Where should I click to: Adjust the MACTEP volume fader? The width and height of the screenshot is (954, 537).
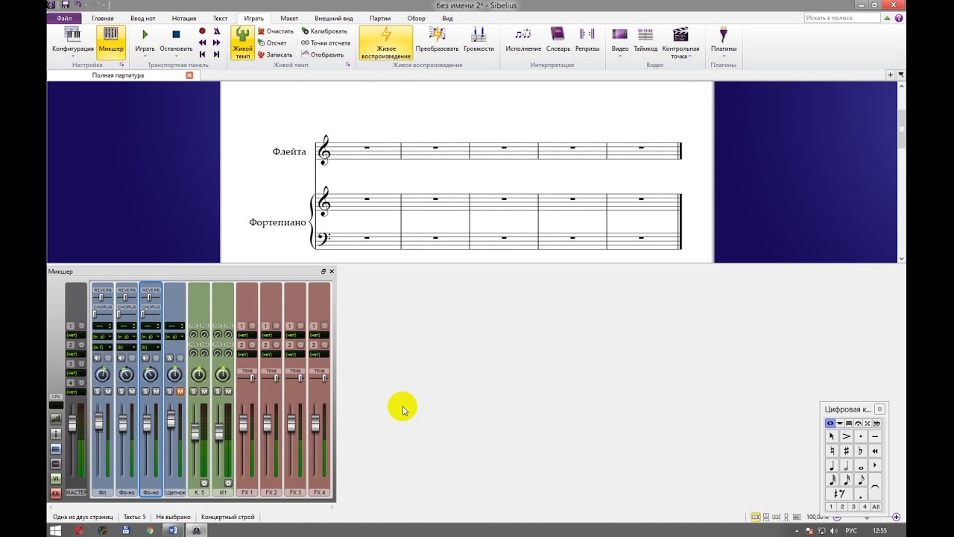(x=72, y=424)
